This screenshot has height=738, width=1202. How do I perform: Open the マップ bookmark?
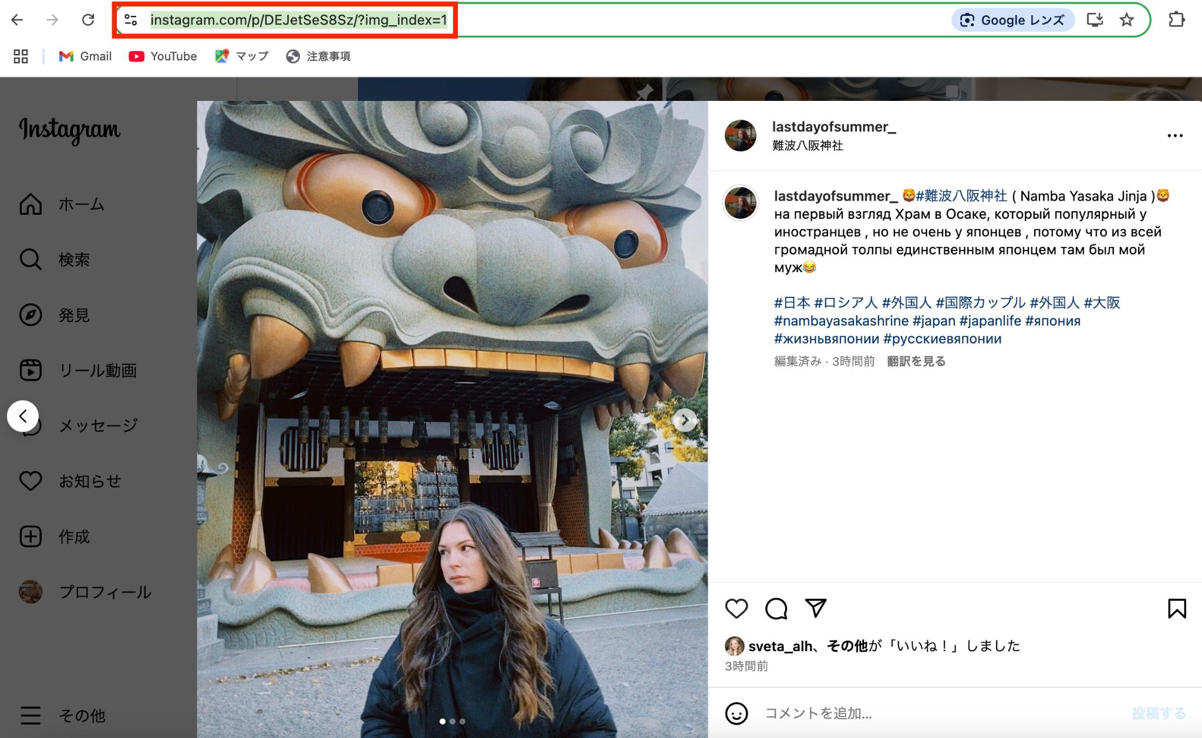click(x=242, y=56)
